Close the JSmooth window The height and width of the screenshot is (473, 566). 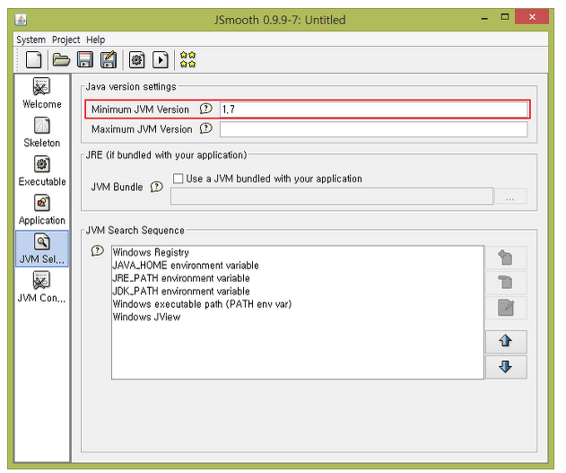[532, 17]
